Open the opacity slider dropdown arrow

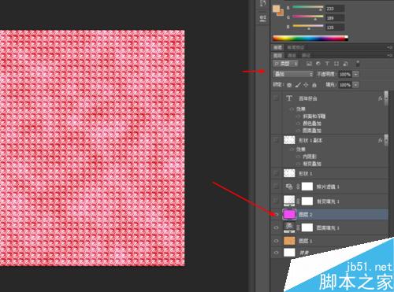(356, 74)
